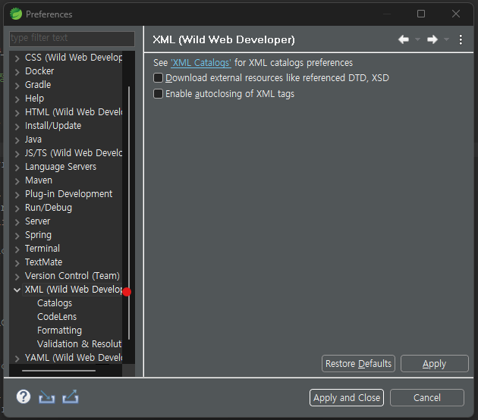
Task: Click the import preferences icon
Action: pyautogui.click(x=46, y=396)
